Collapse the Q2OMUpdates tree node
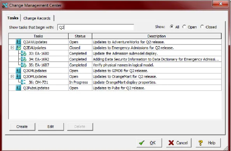Viewport: 231px width, 151px height. tap(12, 76)
